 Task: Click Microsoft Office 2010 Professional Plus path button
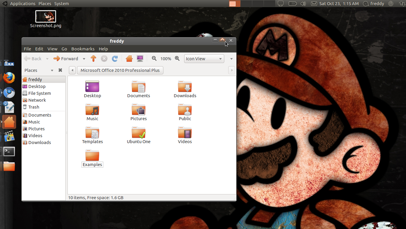(120, 70)
